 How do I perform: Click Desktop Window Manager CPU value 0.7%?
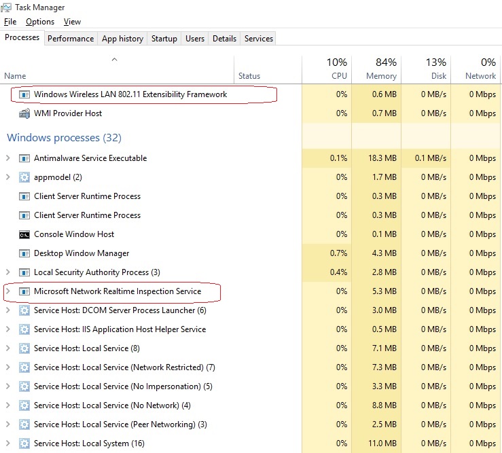click(338, 253)
